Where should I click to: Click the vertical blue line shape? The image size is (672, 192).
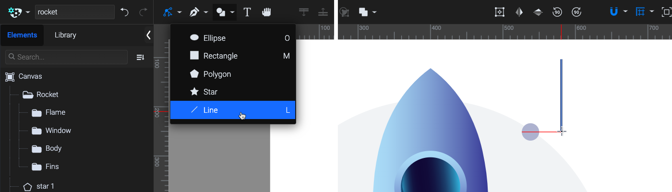561,95
